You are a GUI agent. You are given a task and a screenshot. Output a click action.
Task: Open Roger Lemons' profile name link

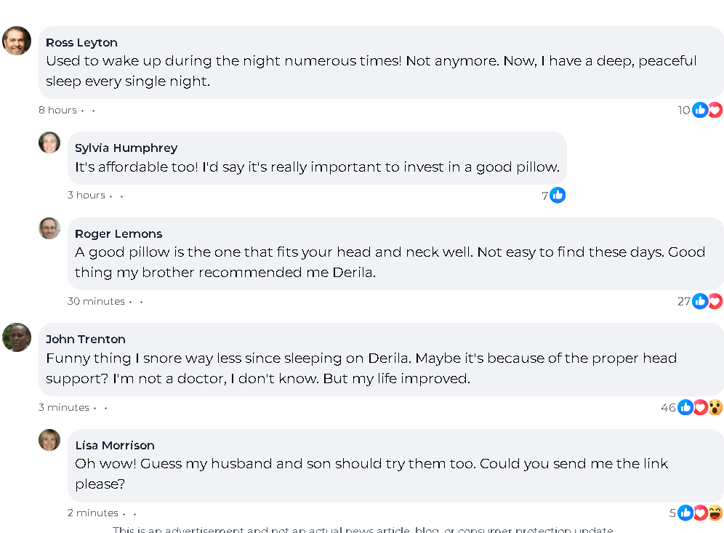(x=118, y=233)
